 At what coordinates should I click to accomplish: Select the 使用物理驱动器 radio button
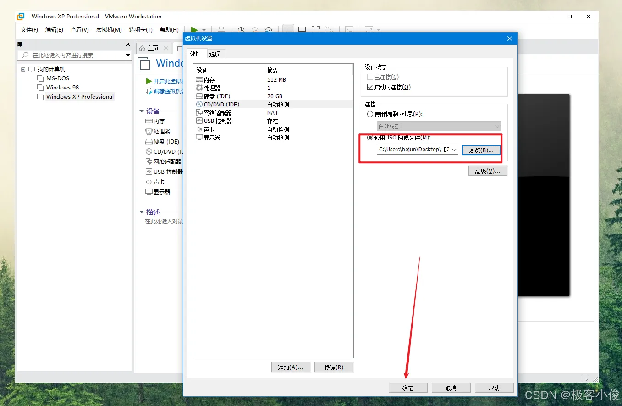pos(370,114)
